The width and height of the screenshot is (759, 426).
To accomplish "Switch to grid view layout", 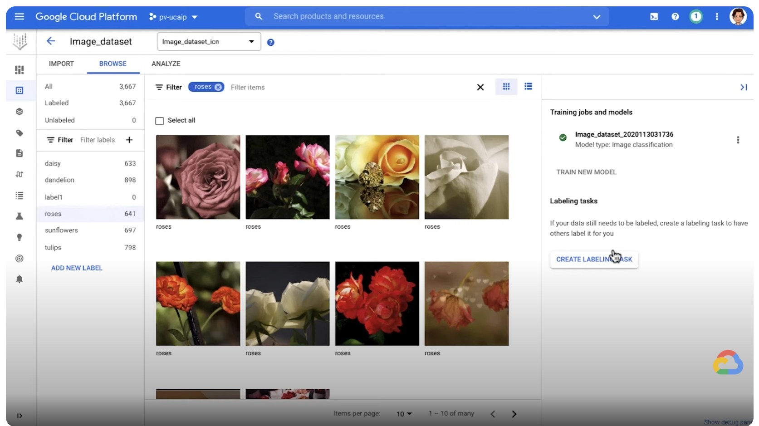I will (x=506, y=87).
